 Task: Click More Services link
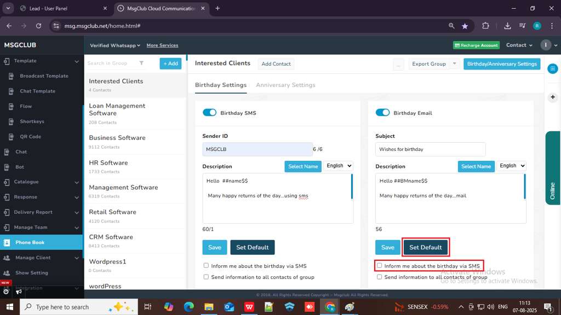tap(162, 45)
